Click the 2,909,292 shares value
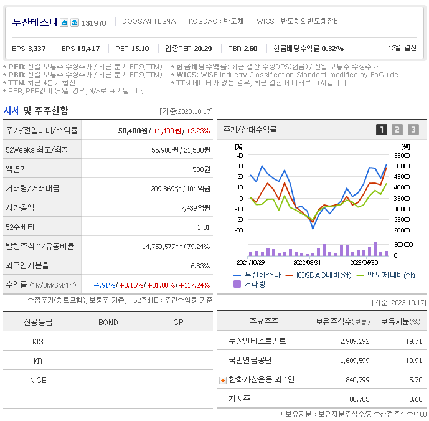Viewport: 429px width, 421px height. [354, 341]
